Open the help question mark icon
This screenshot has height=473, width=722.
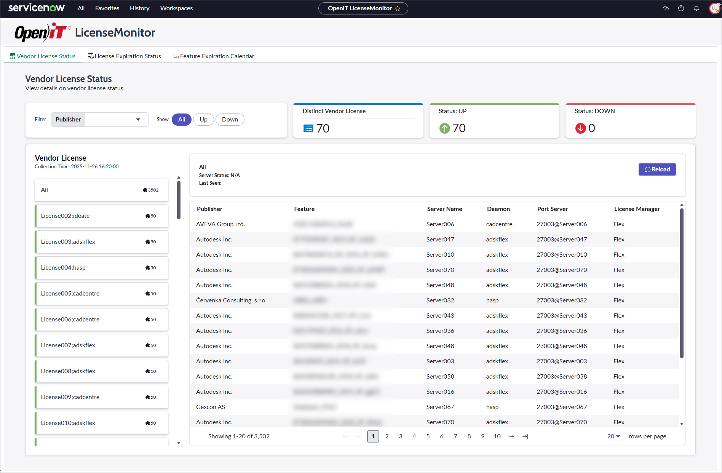681,8
